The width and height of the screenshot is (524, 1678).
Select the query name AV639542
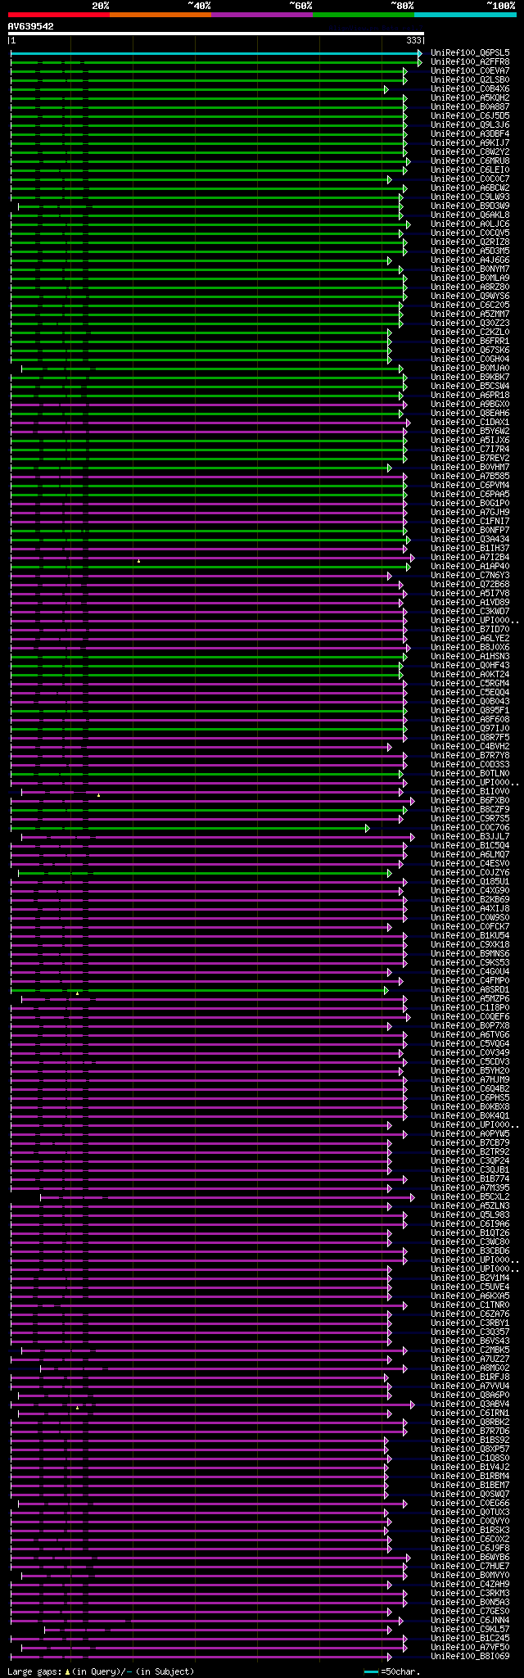tap(31, 26)
